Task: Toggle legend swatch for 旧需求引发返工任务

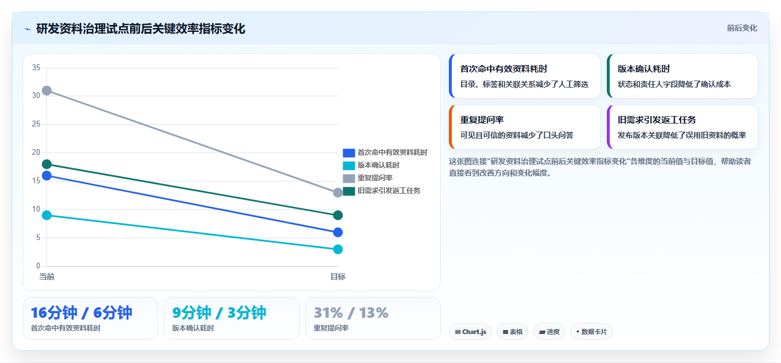Action: (x=348, y=191)
